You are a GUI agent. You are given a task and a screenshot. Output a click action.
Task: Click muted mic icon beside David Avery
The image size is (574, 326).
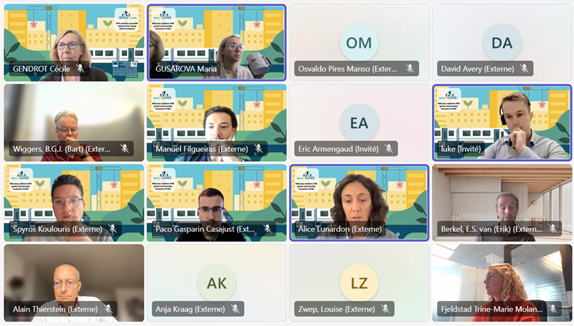[524, 68]
